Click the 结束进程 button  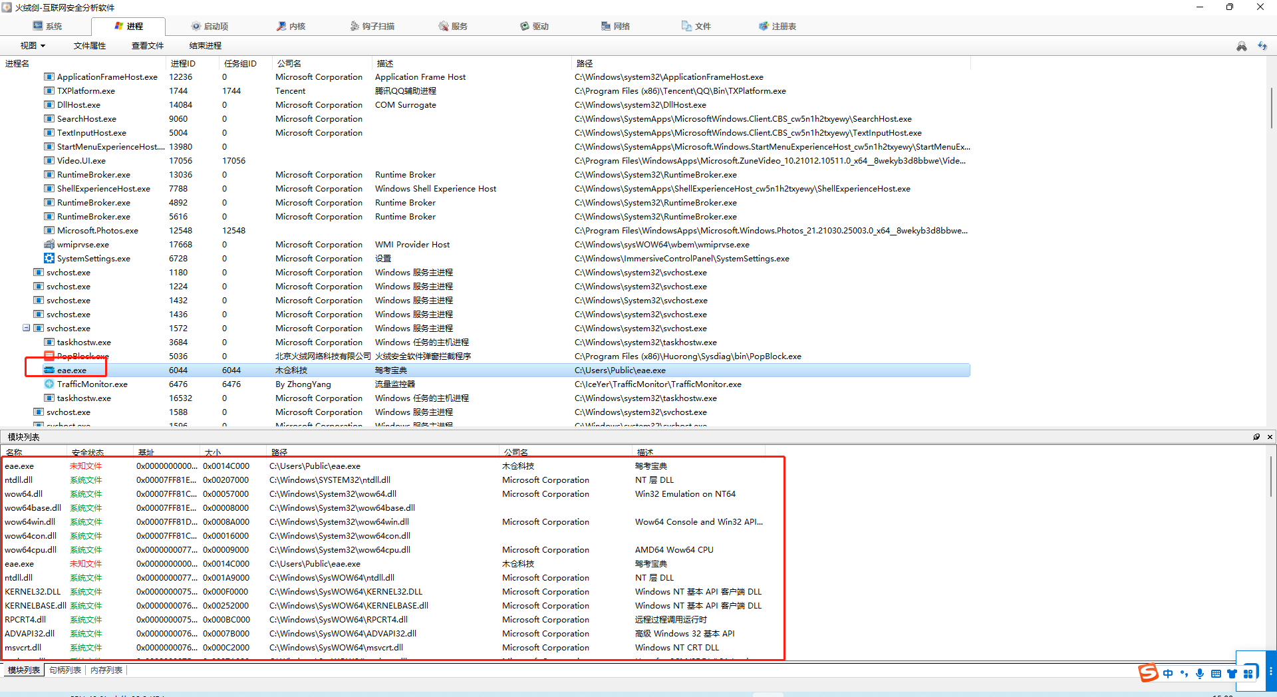pyautogui.click(x=206, y=46)
